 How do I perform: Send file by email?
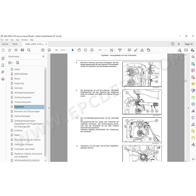pos(186,50)
